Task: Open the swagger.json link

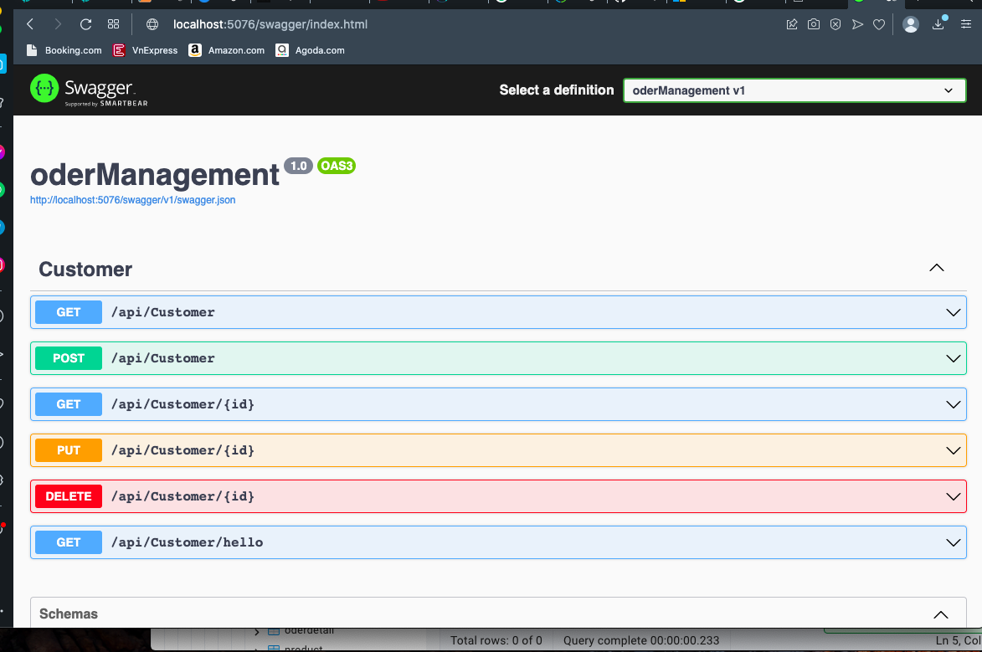Action: (132, 200)
